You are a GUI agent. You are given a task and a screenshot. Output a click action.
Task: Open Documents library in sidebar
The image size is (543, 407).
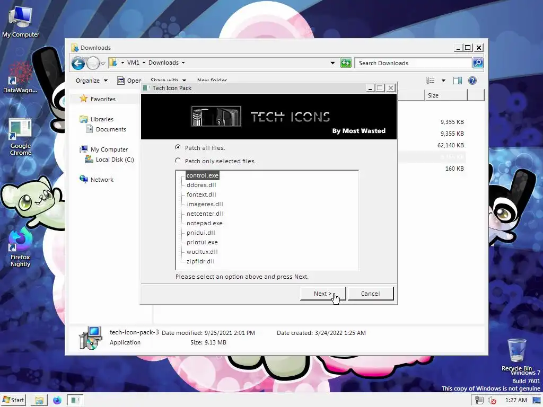click(x=106, y=129)
